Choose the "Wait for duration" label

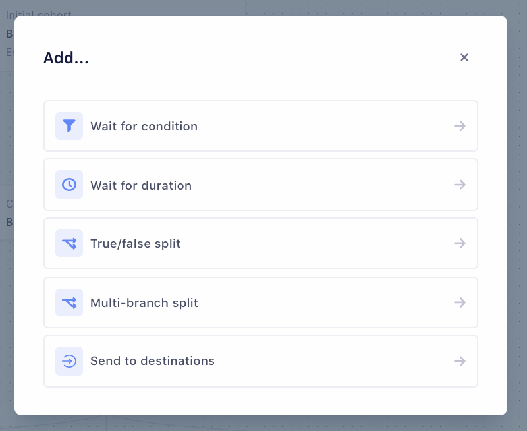[x=141, y=186]
